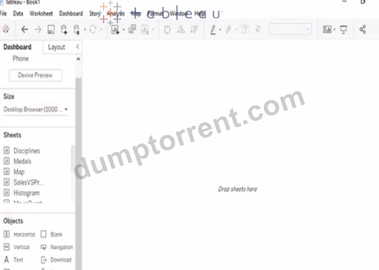Image resolution: width=379 pixels, height=270 pixels.
Task: Click the Tableau start page logo icon
Action: coord(6,30)
